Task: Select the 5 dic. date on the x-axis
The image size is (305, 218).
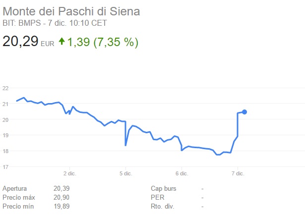Action: click(125, 173)
